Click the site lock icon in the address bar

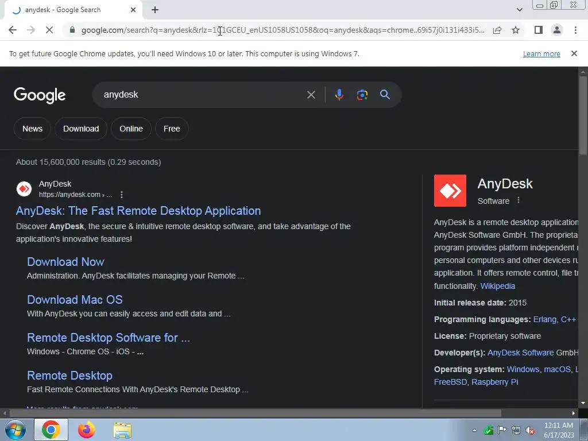tap(72, 30)
